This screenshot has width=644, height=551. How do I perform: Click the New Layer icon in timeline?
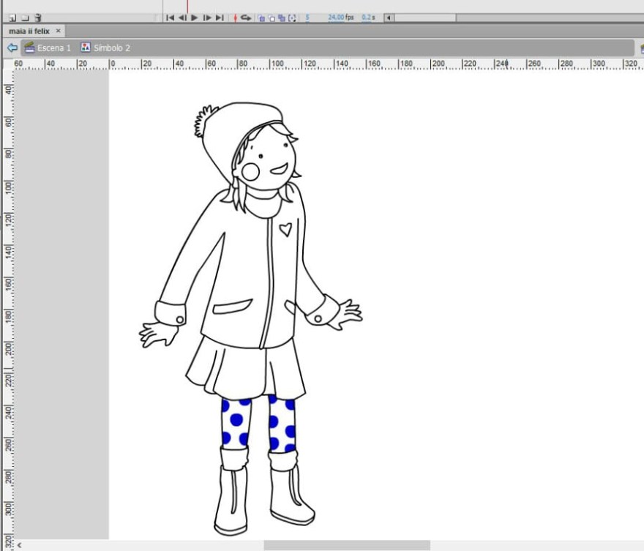tap(12, 18)
